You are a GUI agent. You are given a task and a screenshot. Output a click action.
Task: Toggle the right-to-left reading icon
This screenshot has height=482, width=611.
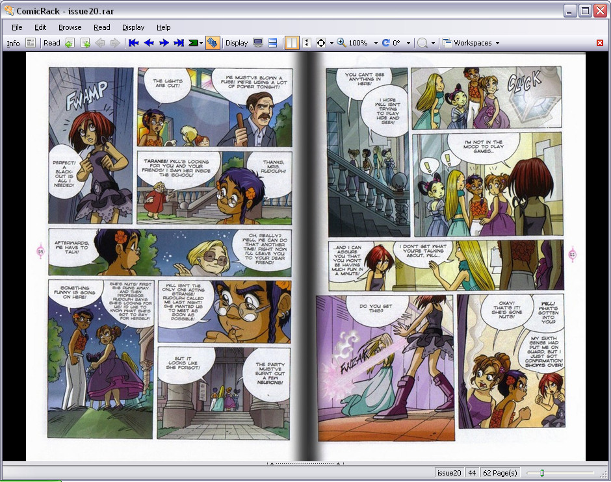307,43
